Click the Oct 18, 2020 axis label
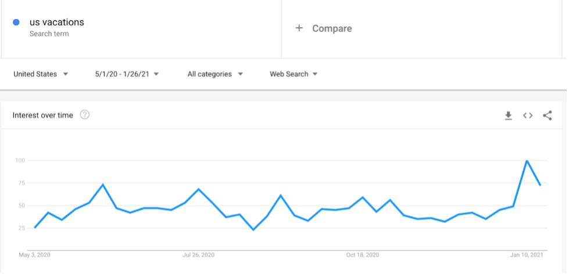 pyautogui.click(x=363, y=255)
